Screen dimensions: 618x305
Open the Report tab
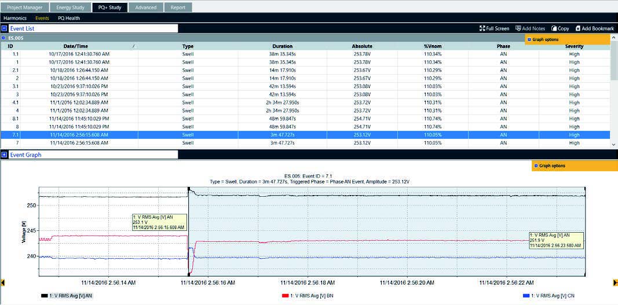178,8
